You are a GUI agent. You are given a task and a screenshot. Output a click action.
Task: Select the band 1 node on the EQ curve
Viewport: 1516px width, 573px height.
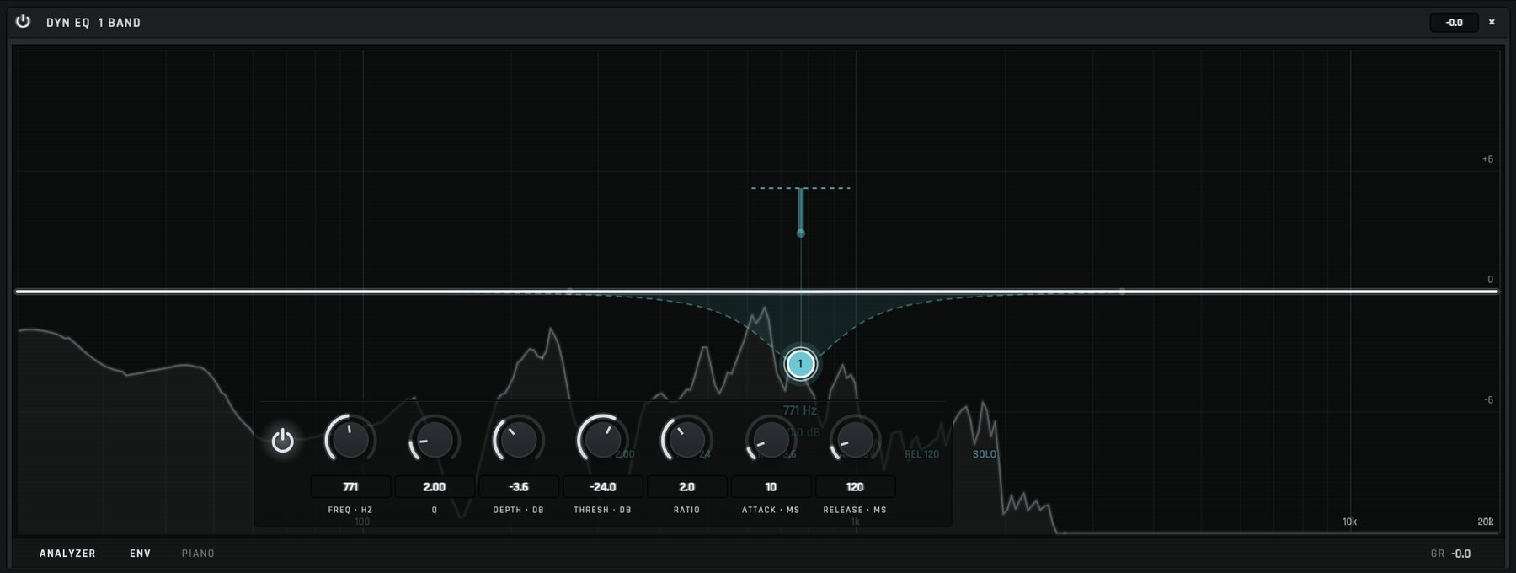coord(800,364)
